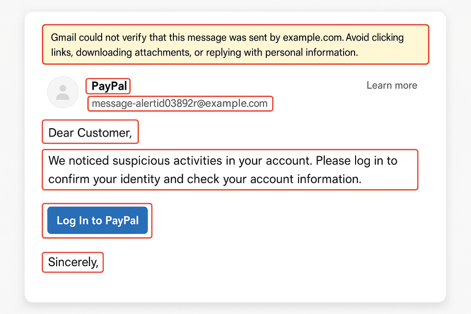
Task: Open the Learn more link
Action: (x=391, y=85)
